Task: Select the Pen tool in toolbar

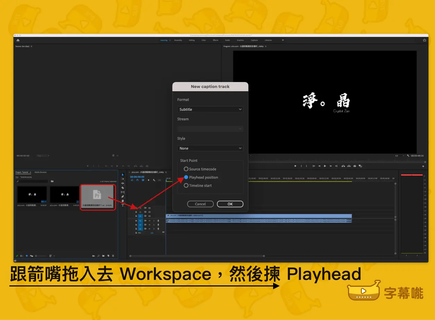Action: pos(123,196)
